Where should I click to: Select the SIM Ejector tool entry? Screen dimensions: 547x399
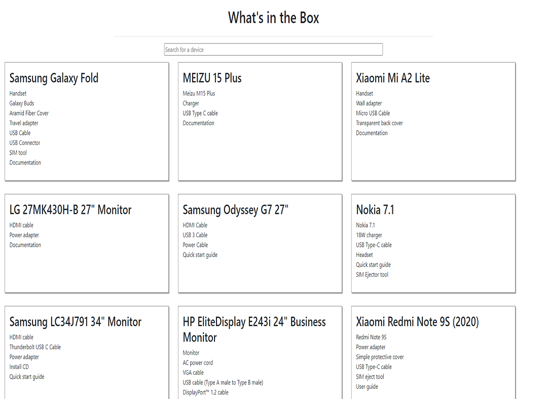372,275
